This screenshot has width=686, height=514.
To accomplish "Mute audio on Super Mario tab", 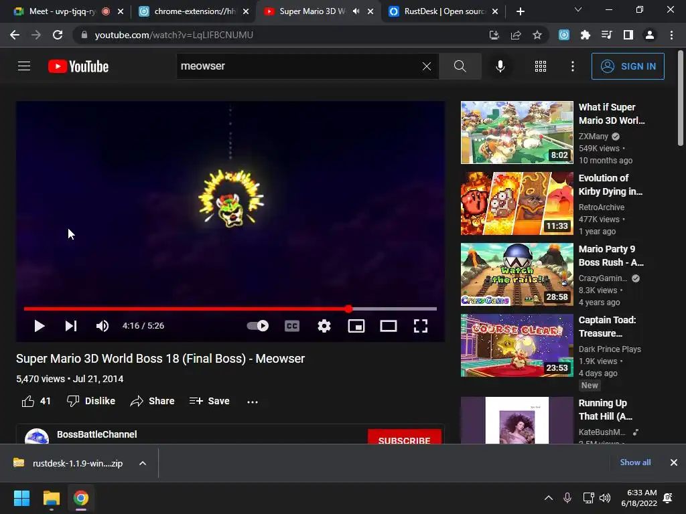I will coord(356,11).
